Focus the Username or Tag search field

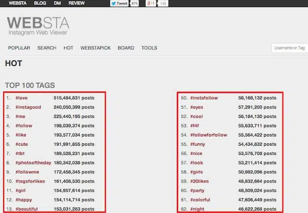290,48
